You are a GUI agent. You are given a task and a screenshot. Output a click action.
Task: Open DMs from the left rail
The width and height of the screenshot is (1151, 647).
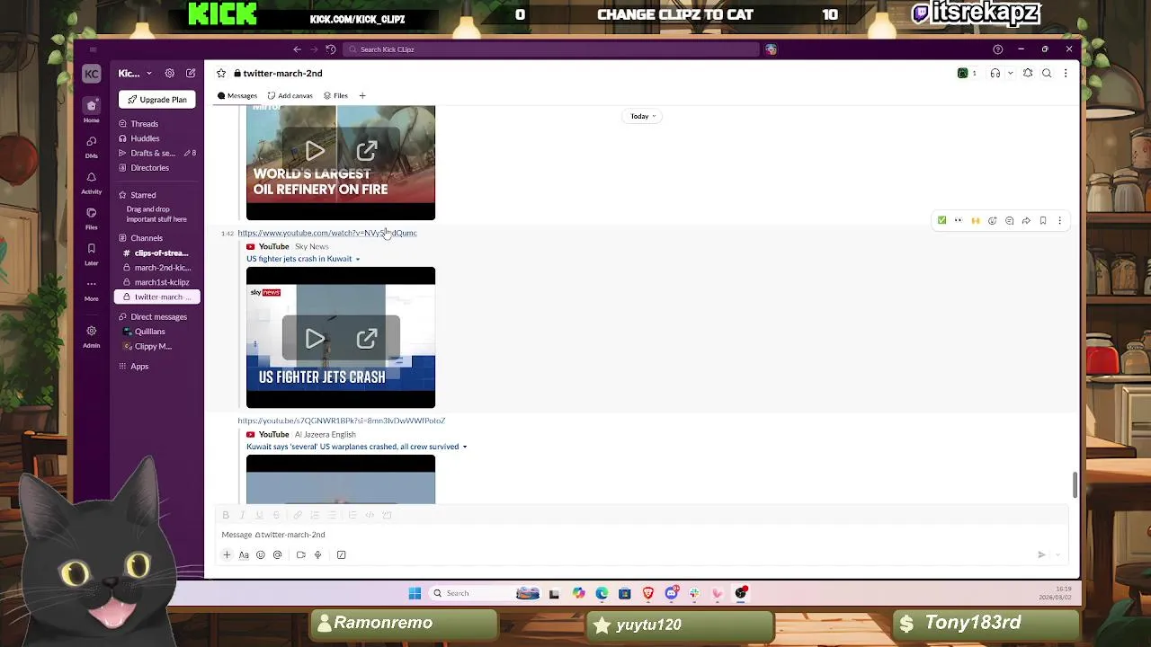coord(92,146)
